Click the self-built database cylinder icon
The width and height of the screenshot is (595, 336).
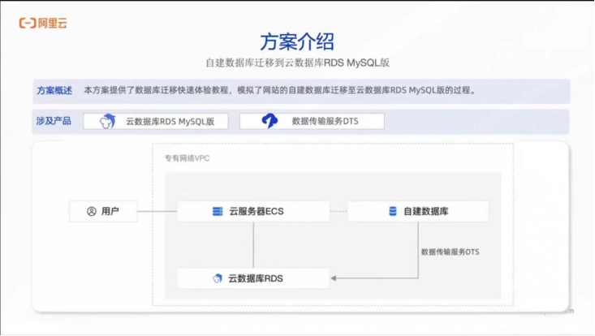(x=393, y=211)
